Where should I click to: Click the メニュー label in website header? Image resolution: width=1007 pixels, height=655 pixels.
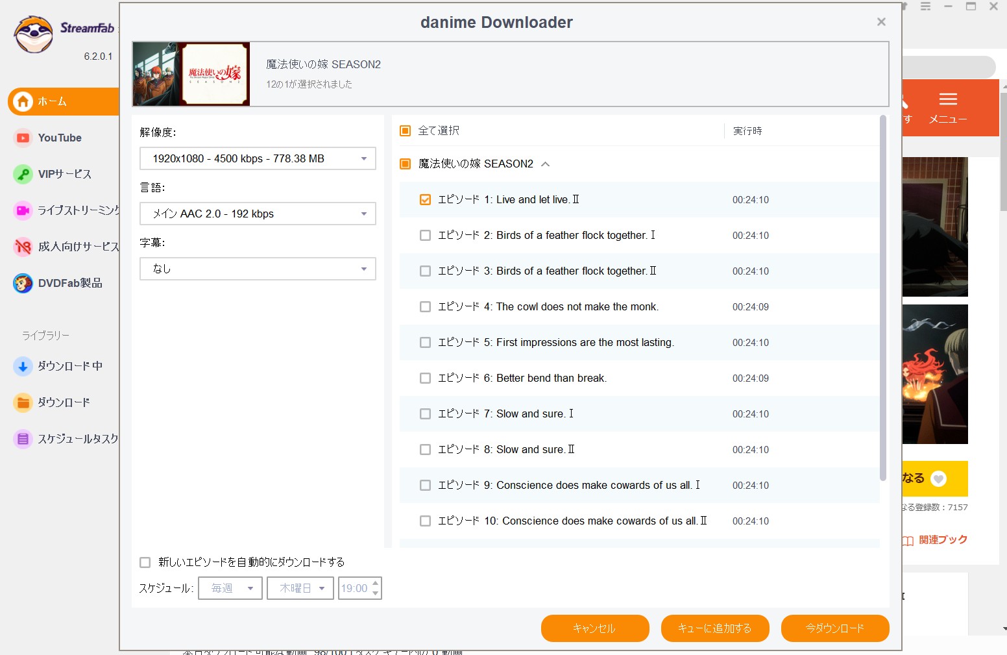click(x=948, y=119)
